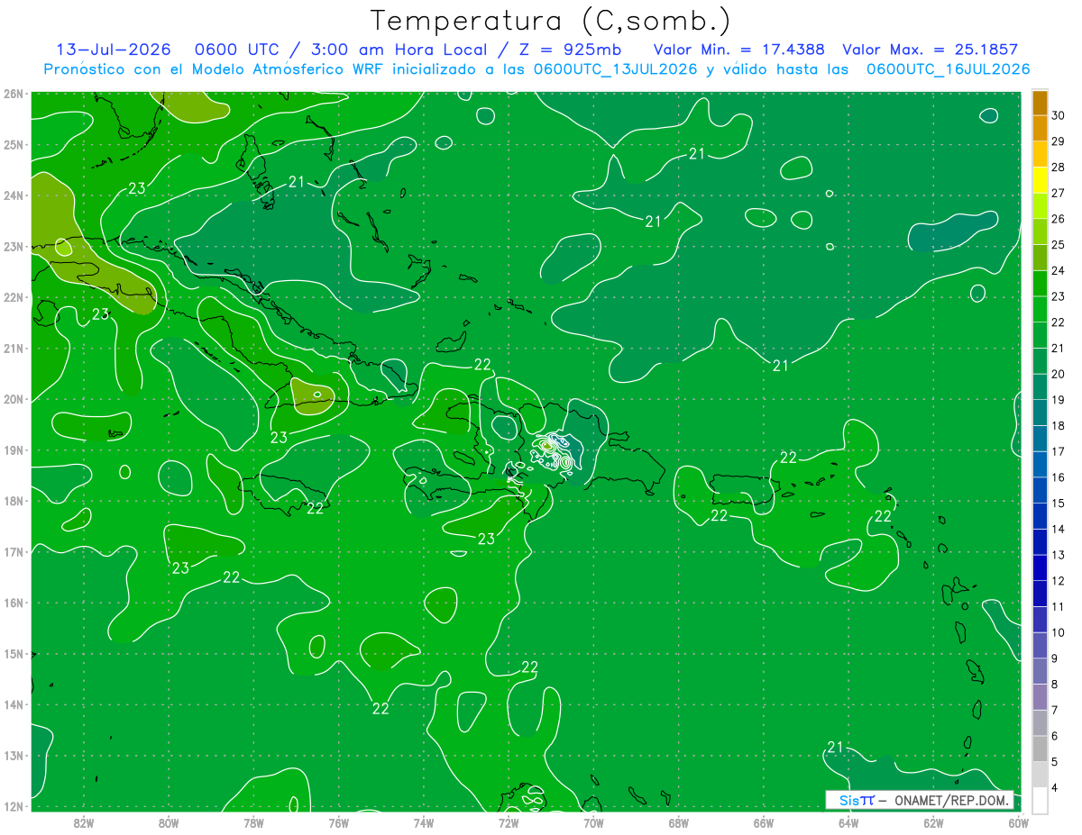Select the pressure level 'Z = 925mb'
This screenshot has height=835, width=1082.
pos(567,50)
